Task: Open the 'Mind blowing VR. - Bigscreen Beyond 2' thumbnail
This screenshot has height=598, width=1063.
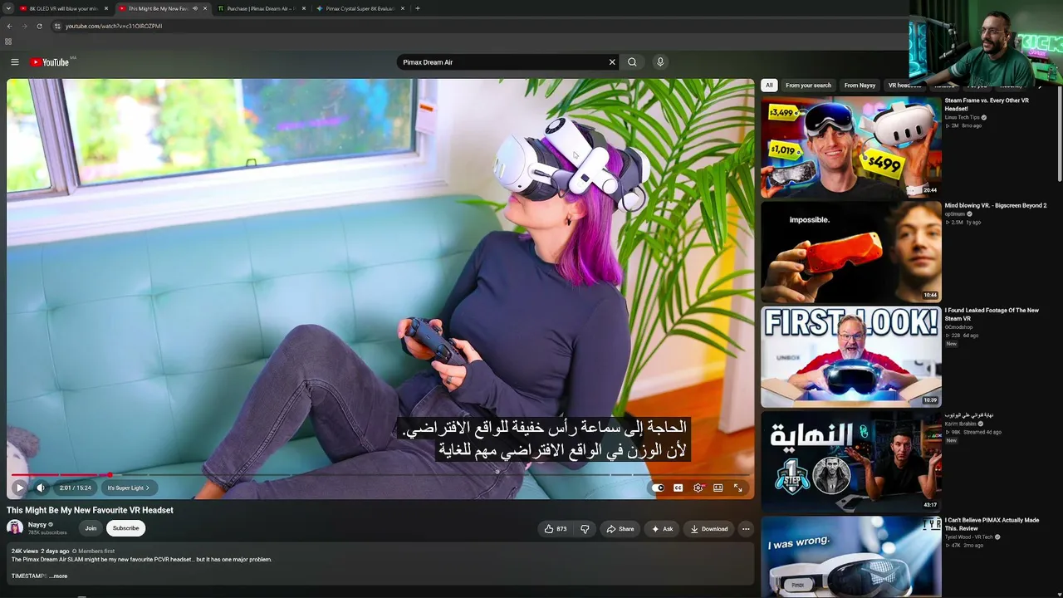Action: (851, 252)
